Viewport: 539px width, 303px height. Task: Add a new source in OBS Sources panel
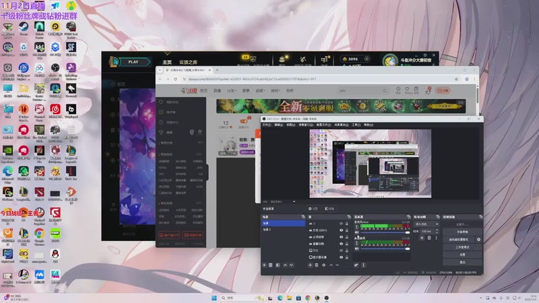310,265
